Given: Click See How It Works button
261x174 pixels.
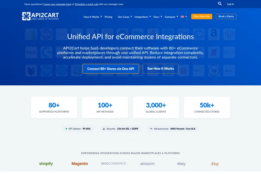Looking at the screenshot, I should (160, 69).
